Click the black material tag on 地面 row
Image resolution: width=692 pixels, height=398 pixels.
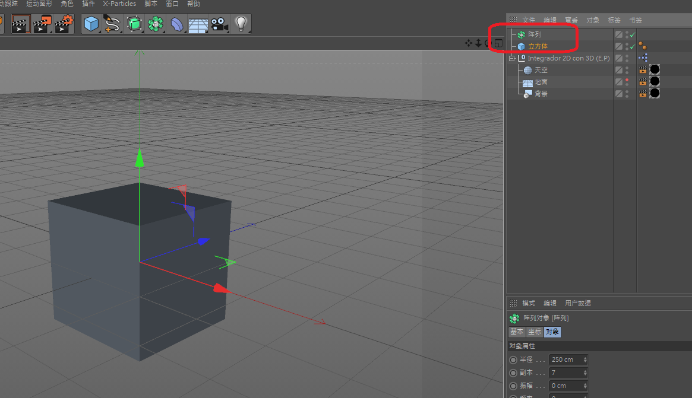655,81
